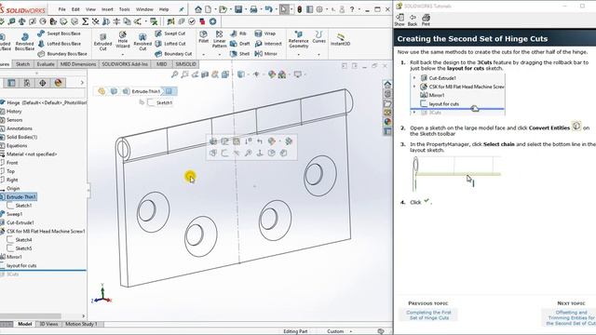The height and width of the screenshot is (335, 596).
Task: Open the Motion Study 1 tab
Action: pos(81,324)
